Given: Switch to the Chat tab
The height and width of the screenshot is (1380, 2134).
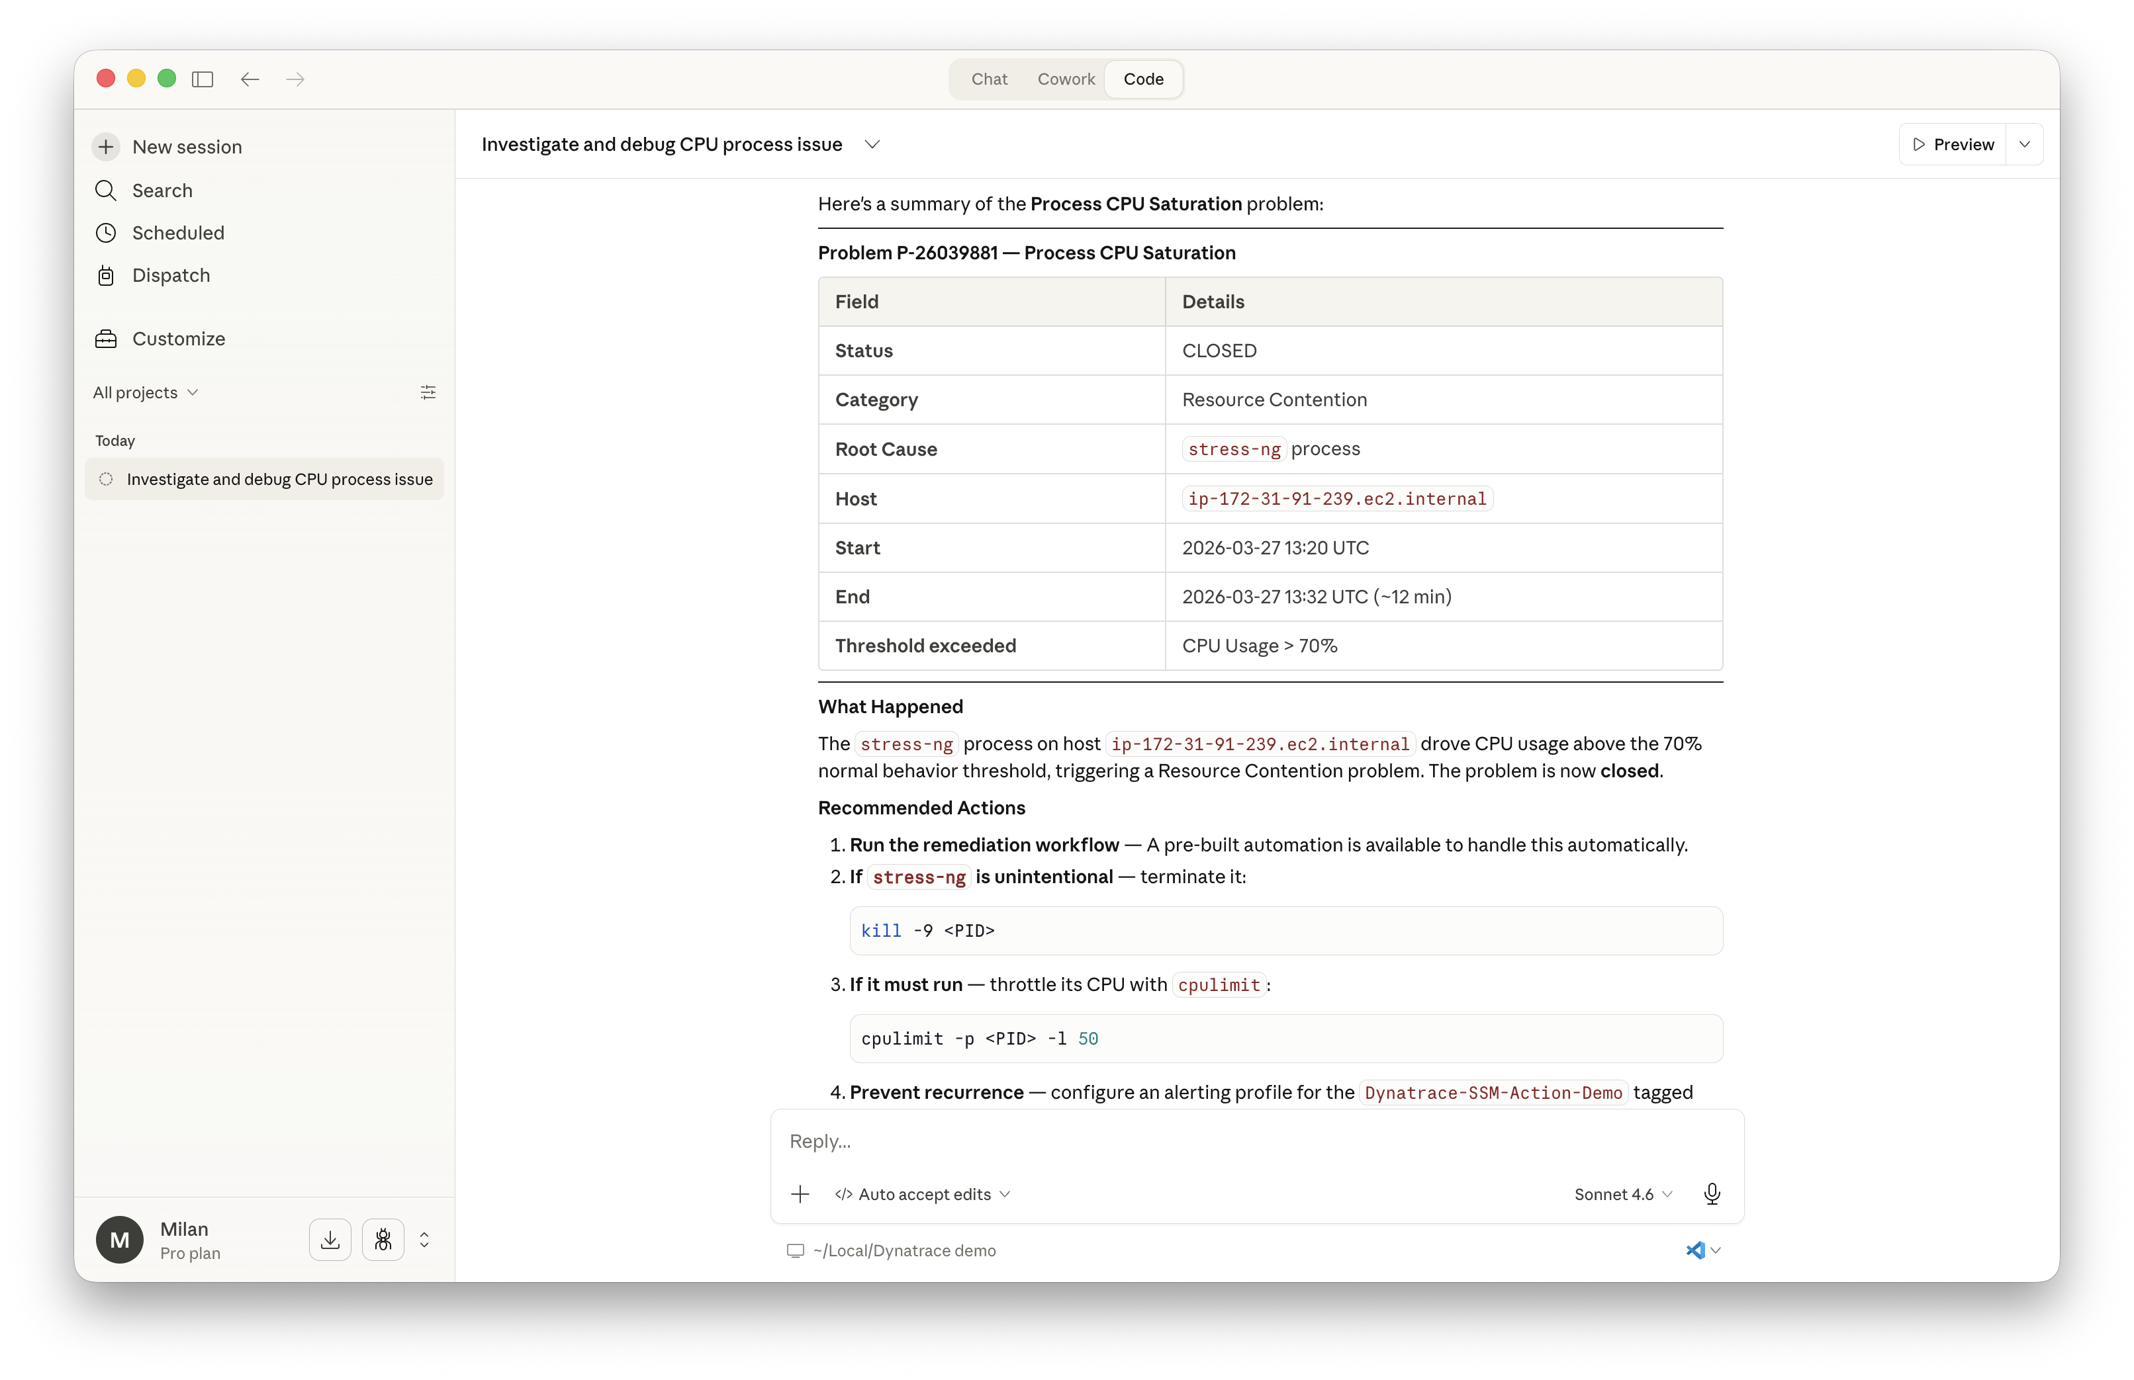Looking at the screenshot, I should point(989,79).
